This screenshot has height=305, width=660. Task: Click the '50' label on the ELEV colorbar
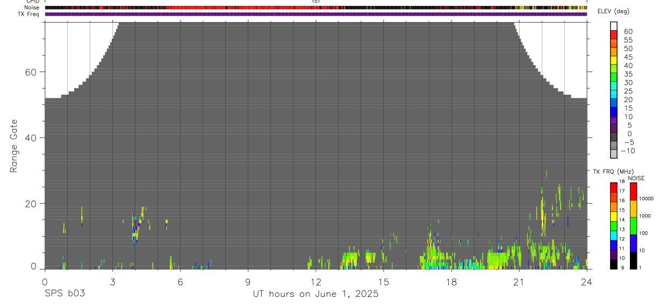pos(628,48)
